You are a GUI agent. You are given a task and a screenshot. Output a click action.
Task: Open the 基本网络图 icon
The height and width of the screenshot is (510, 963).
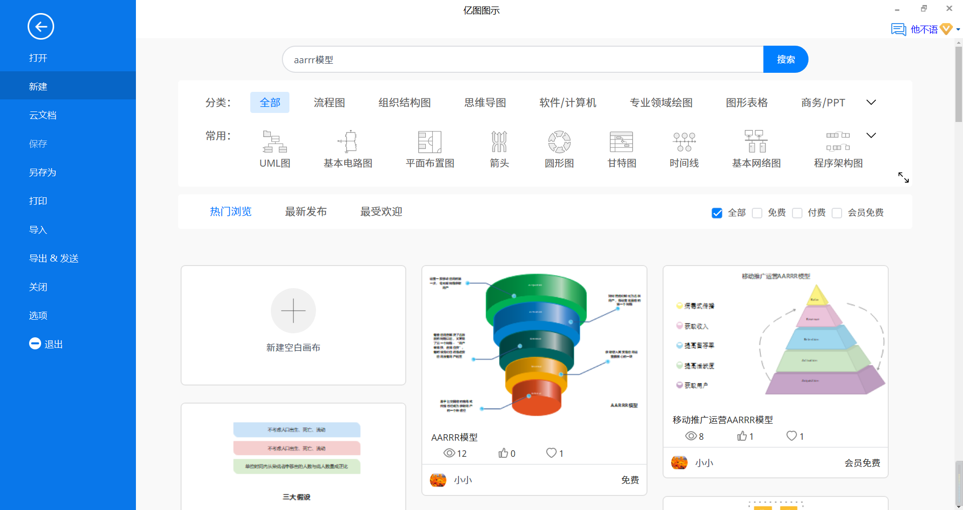[x=756, y=142]
